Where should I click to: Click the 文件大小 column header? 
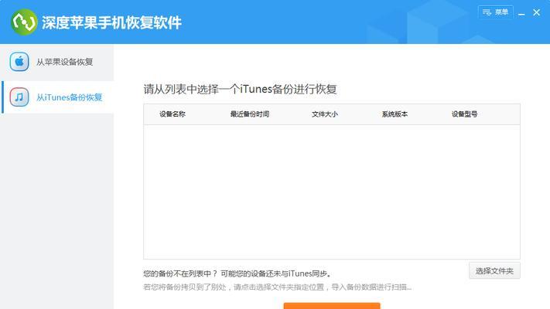324,114
